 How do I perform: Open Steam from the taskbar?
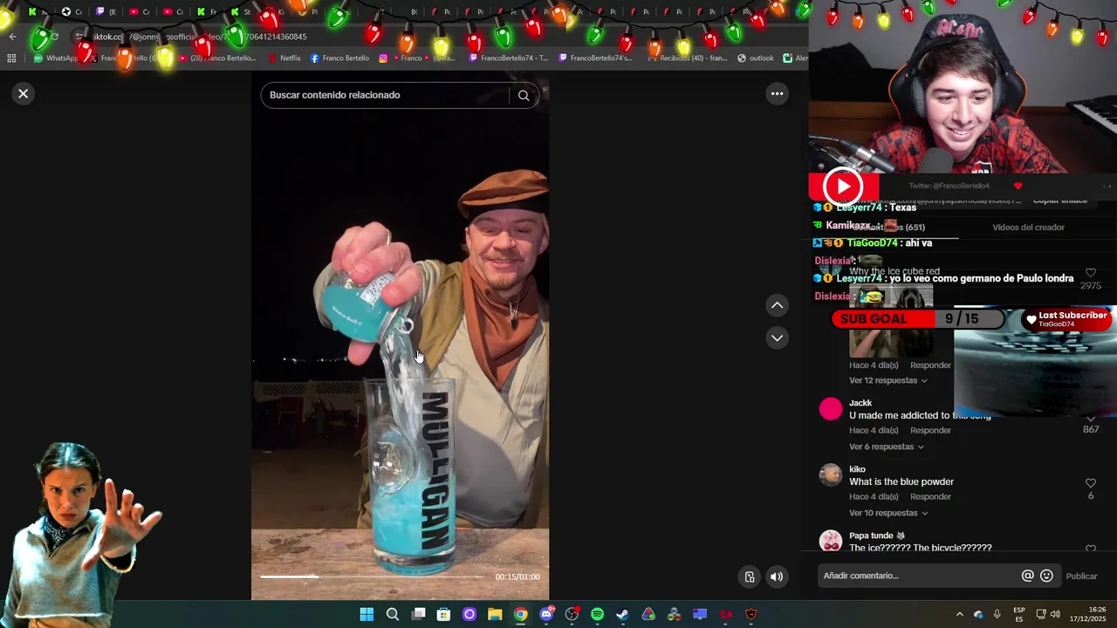click(x=622, y=614)
